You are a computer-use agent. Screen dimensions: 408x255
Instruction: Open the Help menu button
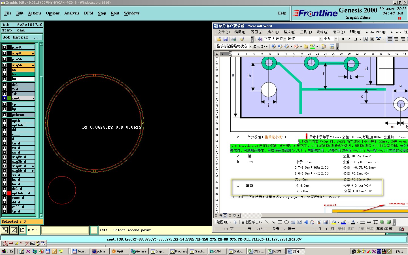pyautogui.click(x=282, y=13)
